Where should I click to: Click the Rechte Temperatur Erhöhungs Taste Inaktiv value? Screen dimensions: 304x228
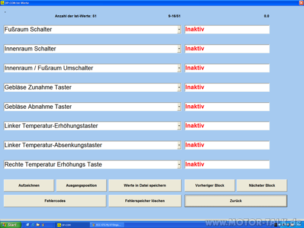point(227,165)
